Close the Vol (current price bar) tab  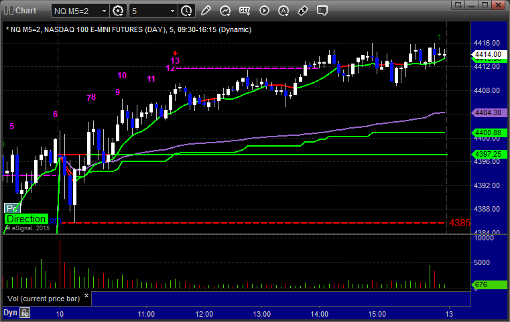pyautogui.click(x=86, y=295)
